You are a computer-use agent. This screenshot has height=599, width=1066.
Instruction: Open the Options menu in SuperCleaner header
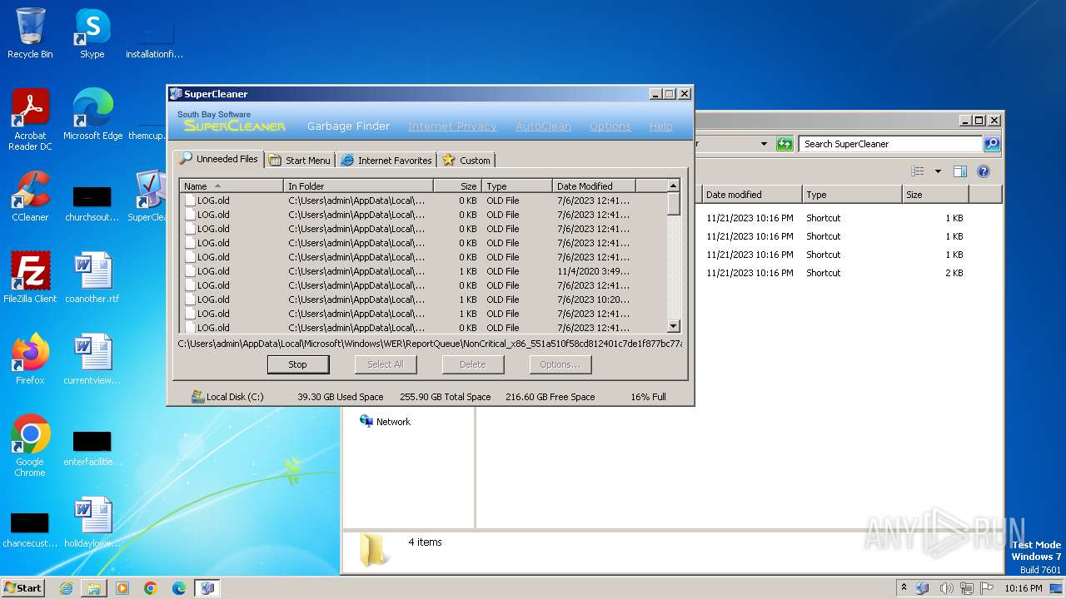pyautogui.click(x=610, y=126)
